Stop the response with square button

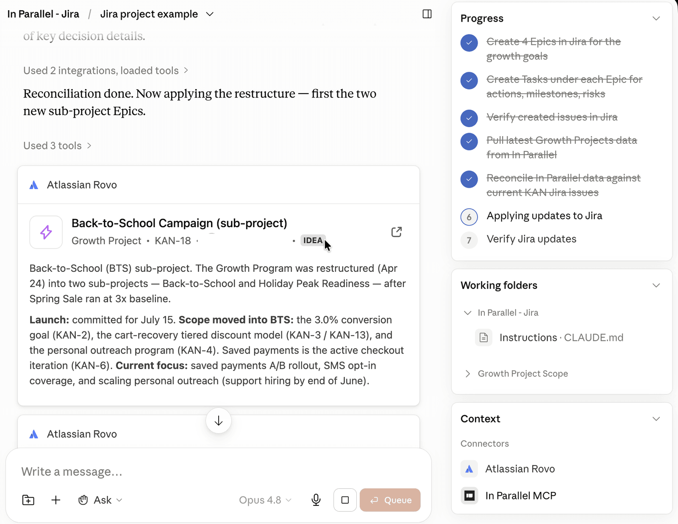tap(345, 500)
